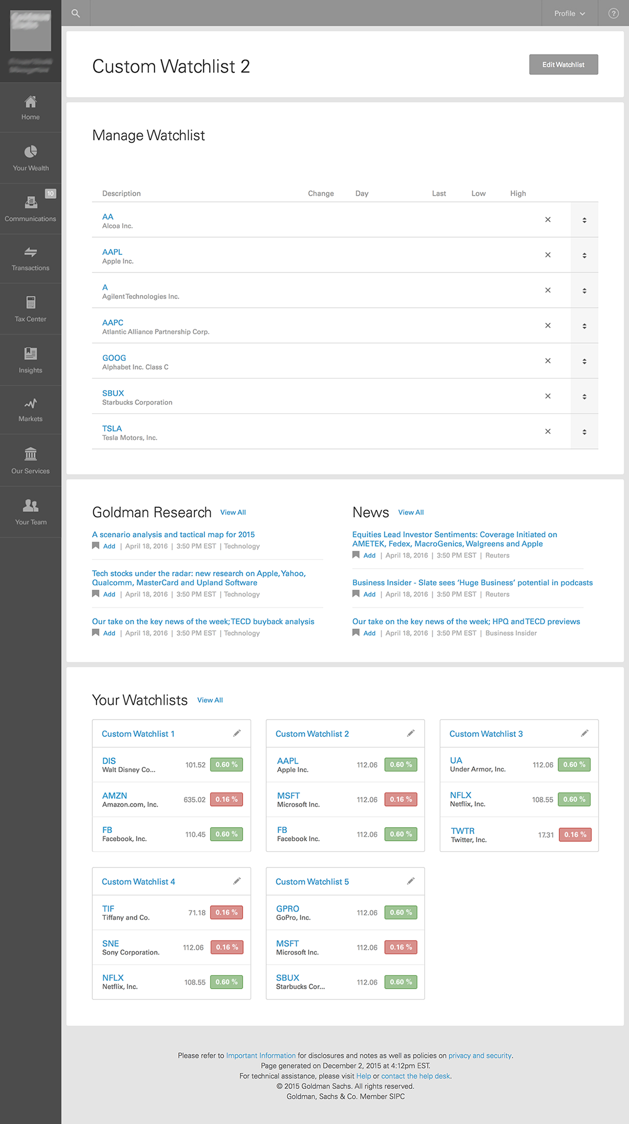Open privacy and security footer link
The width and height of the screenshot is (629, 1124).
tap(480, 1055)
